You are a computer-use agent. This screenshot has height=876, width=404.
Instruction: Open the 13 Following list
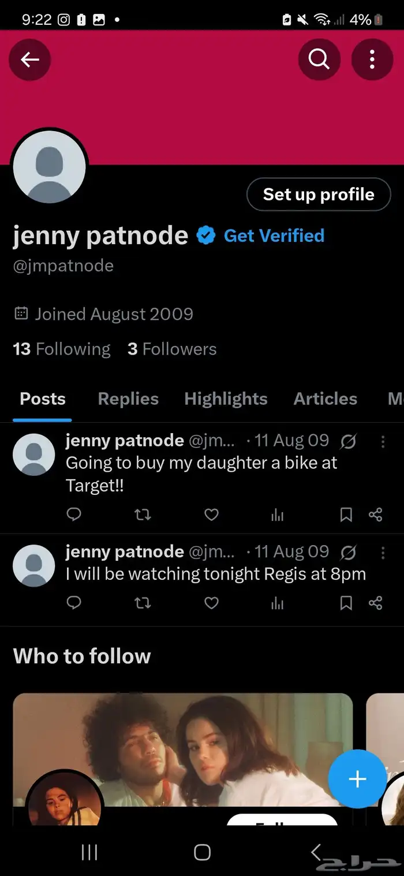pos(62,349)
